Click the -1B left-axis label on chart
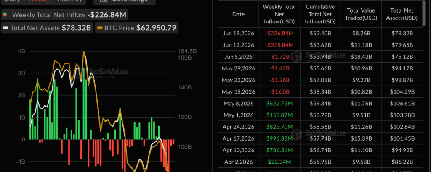The height and width of the screenshot is (172, 431). 20,162
